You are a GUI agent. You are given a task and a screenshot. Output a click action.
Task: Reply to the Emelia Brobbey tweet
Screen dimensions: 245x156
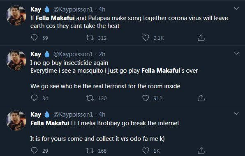tap(34, 151)
